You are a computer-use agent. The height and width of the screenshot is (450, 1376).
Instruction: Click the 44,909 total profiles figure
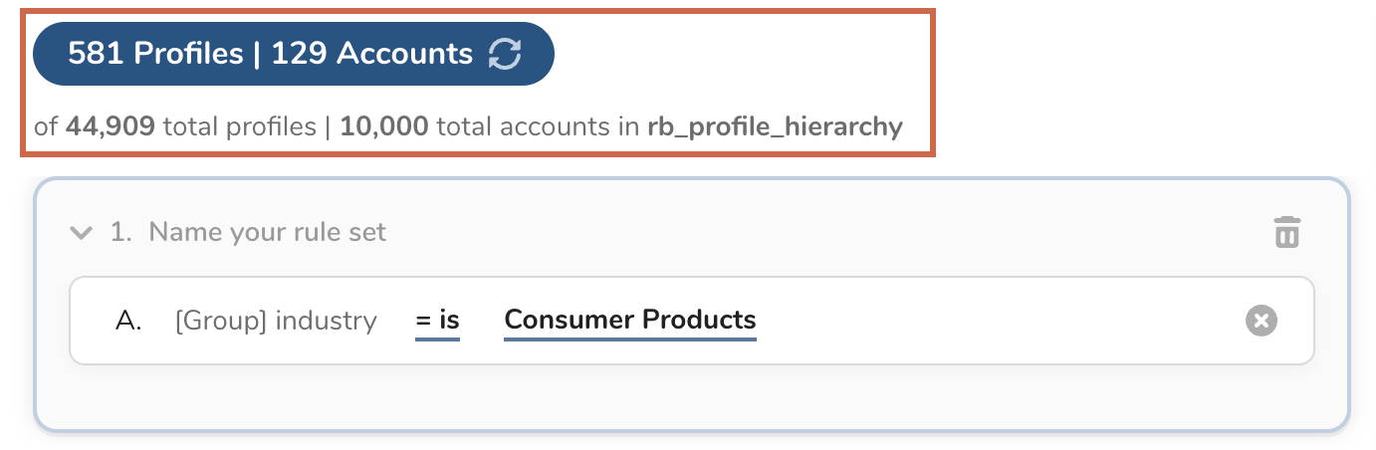pos(110,127)
